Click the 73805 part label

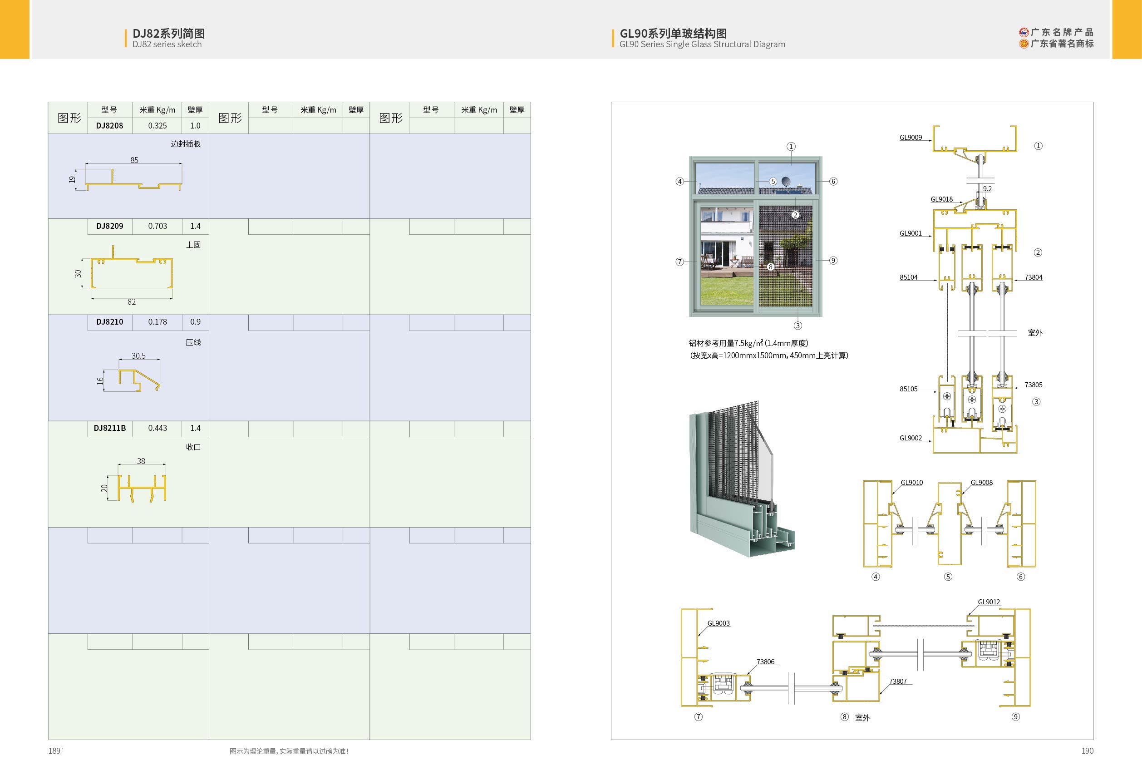pyautogui.click(x=1034, y=385)
